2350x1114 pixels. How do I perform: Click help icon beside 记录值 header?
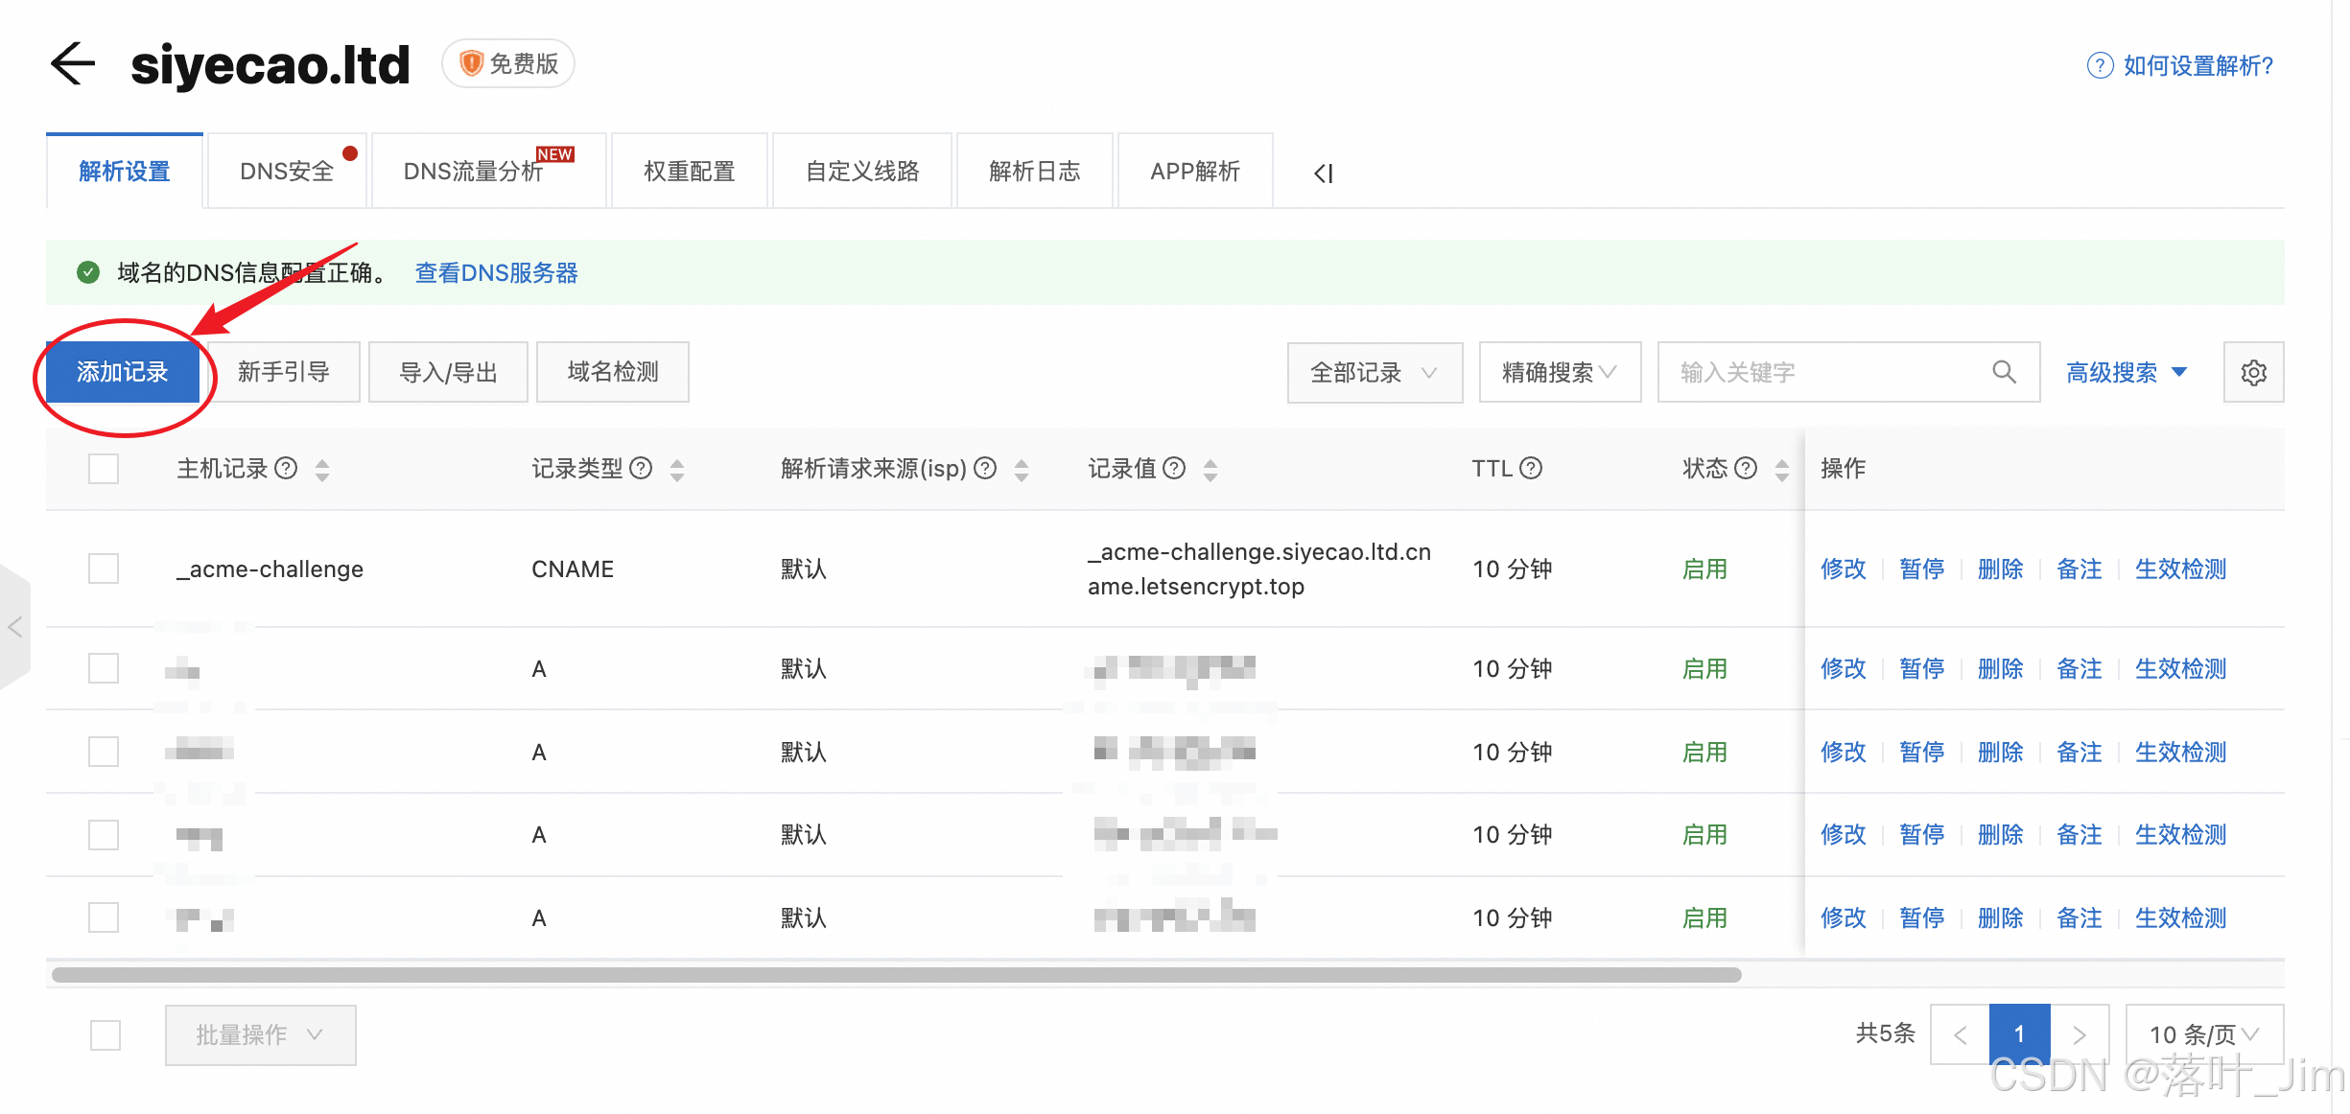[1174, 468]
